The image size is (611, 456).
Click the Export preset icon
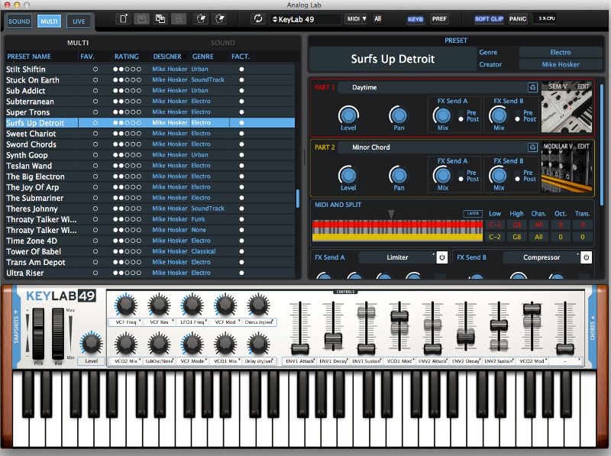coord(220,18)
